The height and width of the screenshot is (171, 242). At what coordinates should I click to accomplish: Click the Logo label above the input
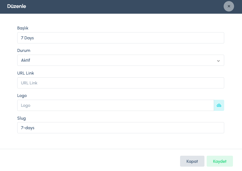(22, 95)
